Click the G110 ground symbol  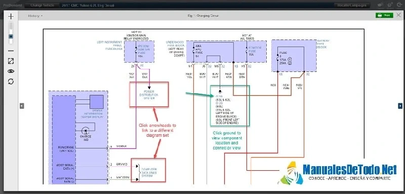pos(220,92)
